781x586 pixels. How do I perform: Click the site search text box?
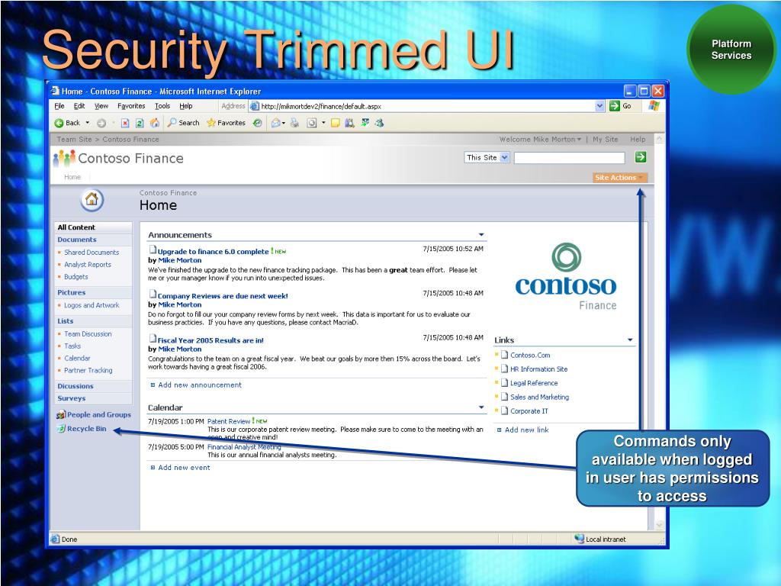(569, 158)
